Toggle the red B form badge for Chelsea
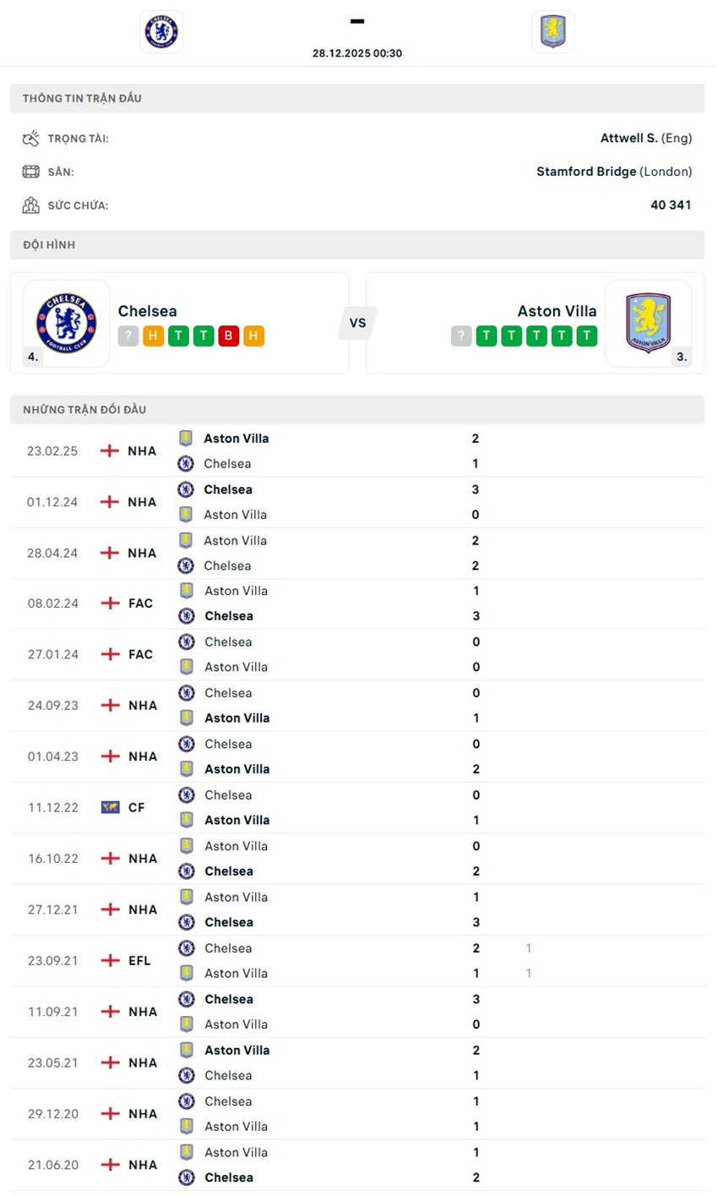718x1196 pixels. point(228,336)
